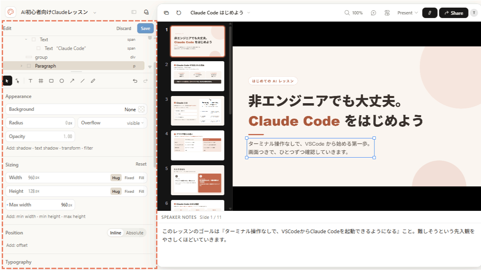Click the frame icon on the Paragraph row
This screenshot has width=481, height=270.
tap(29, 66)
